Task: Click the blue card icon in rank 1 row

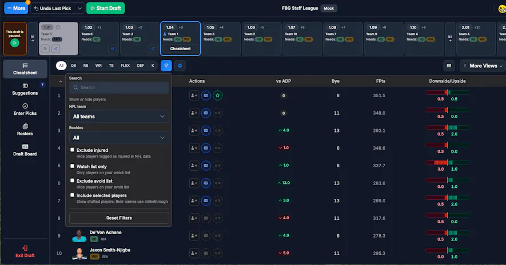Action: pos(206,95)
